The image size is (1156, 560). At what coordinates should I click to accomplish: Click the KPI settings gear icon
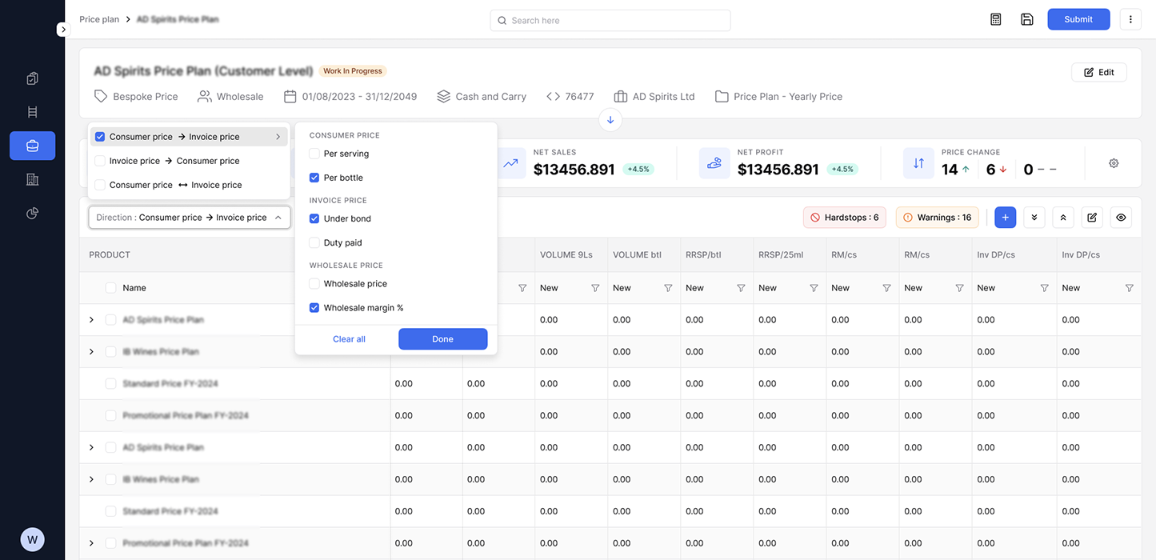(x=1114, y=163)
